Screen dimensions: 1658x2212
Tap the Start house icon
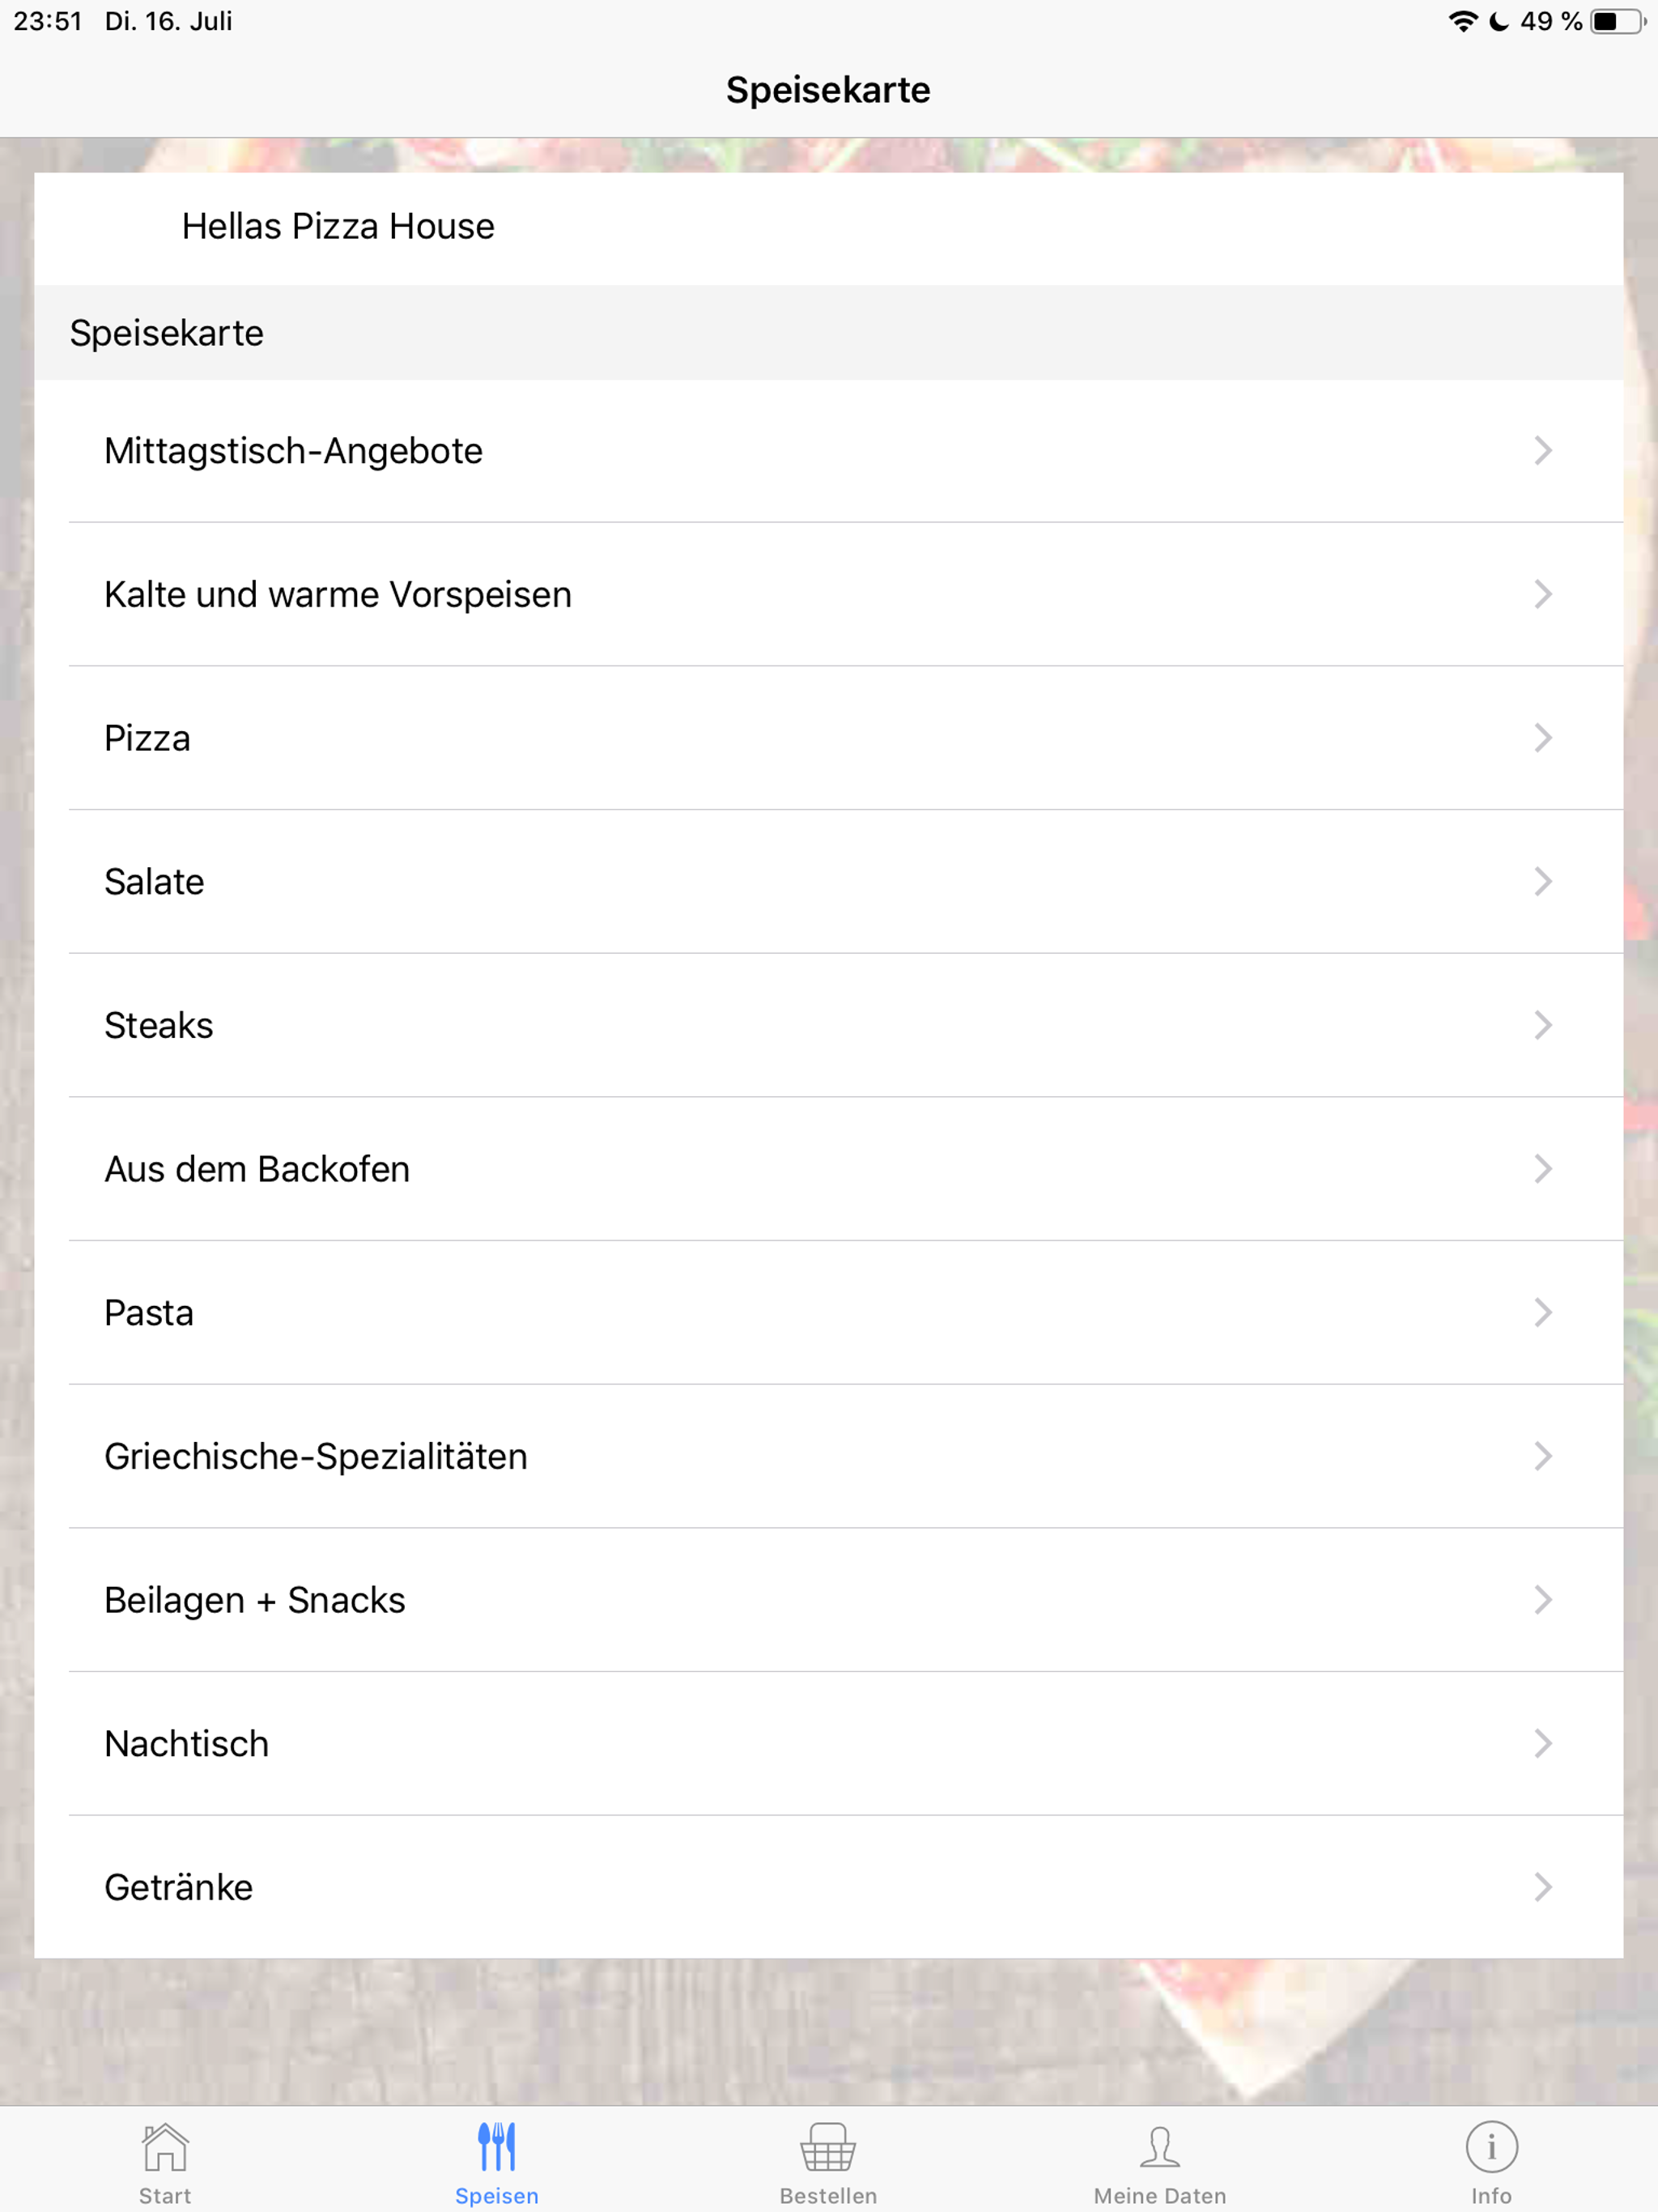[x=165, y=2147]
